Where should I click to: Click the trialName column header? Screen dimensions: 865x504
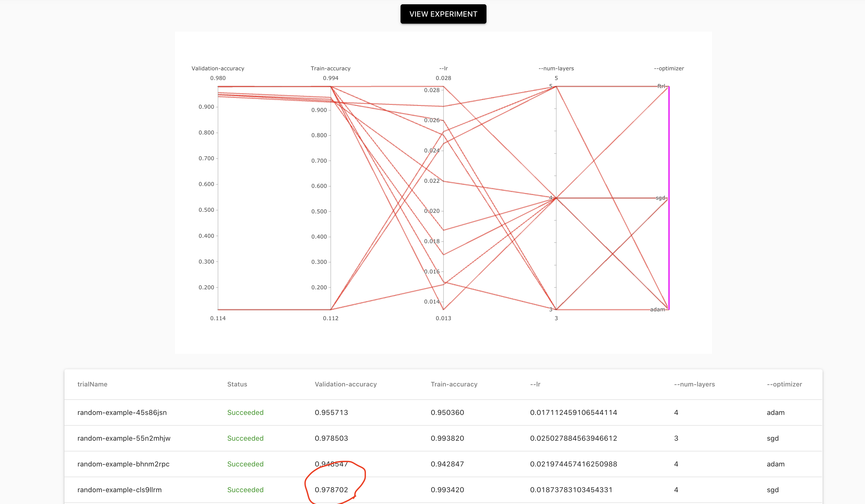92,384
